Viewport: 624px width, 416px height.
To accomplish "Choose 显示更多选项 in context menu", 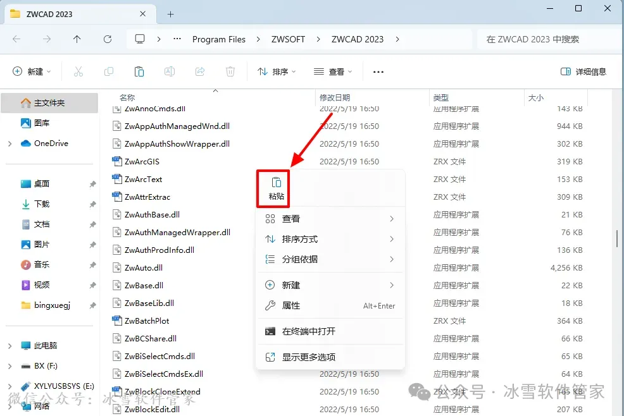I will [x=330, y=357].
